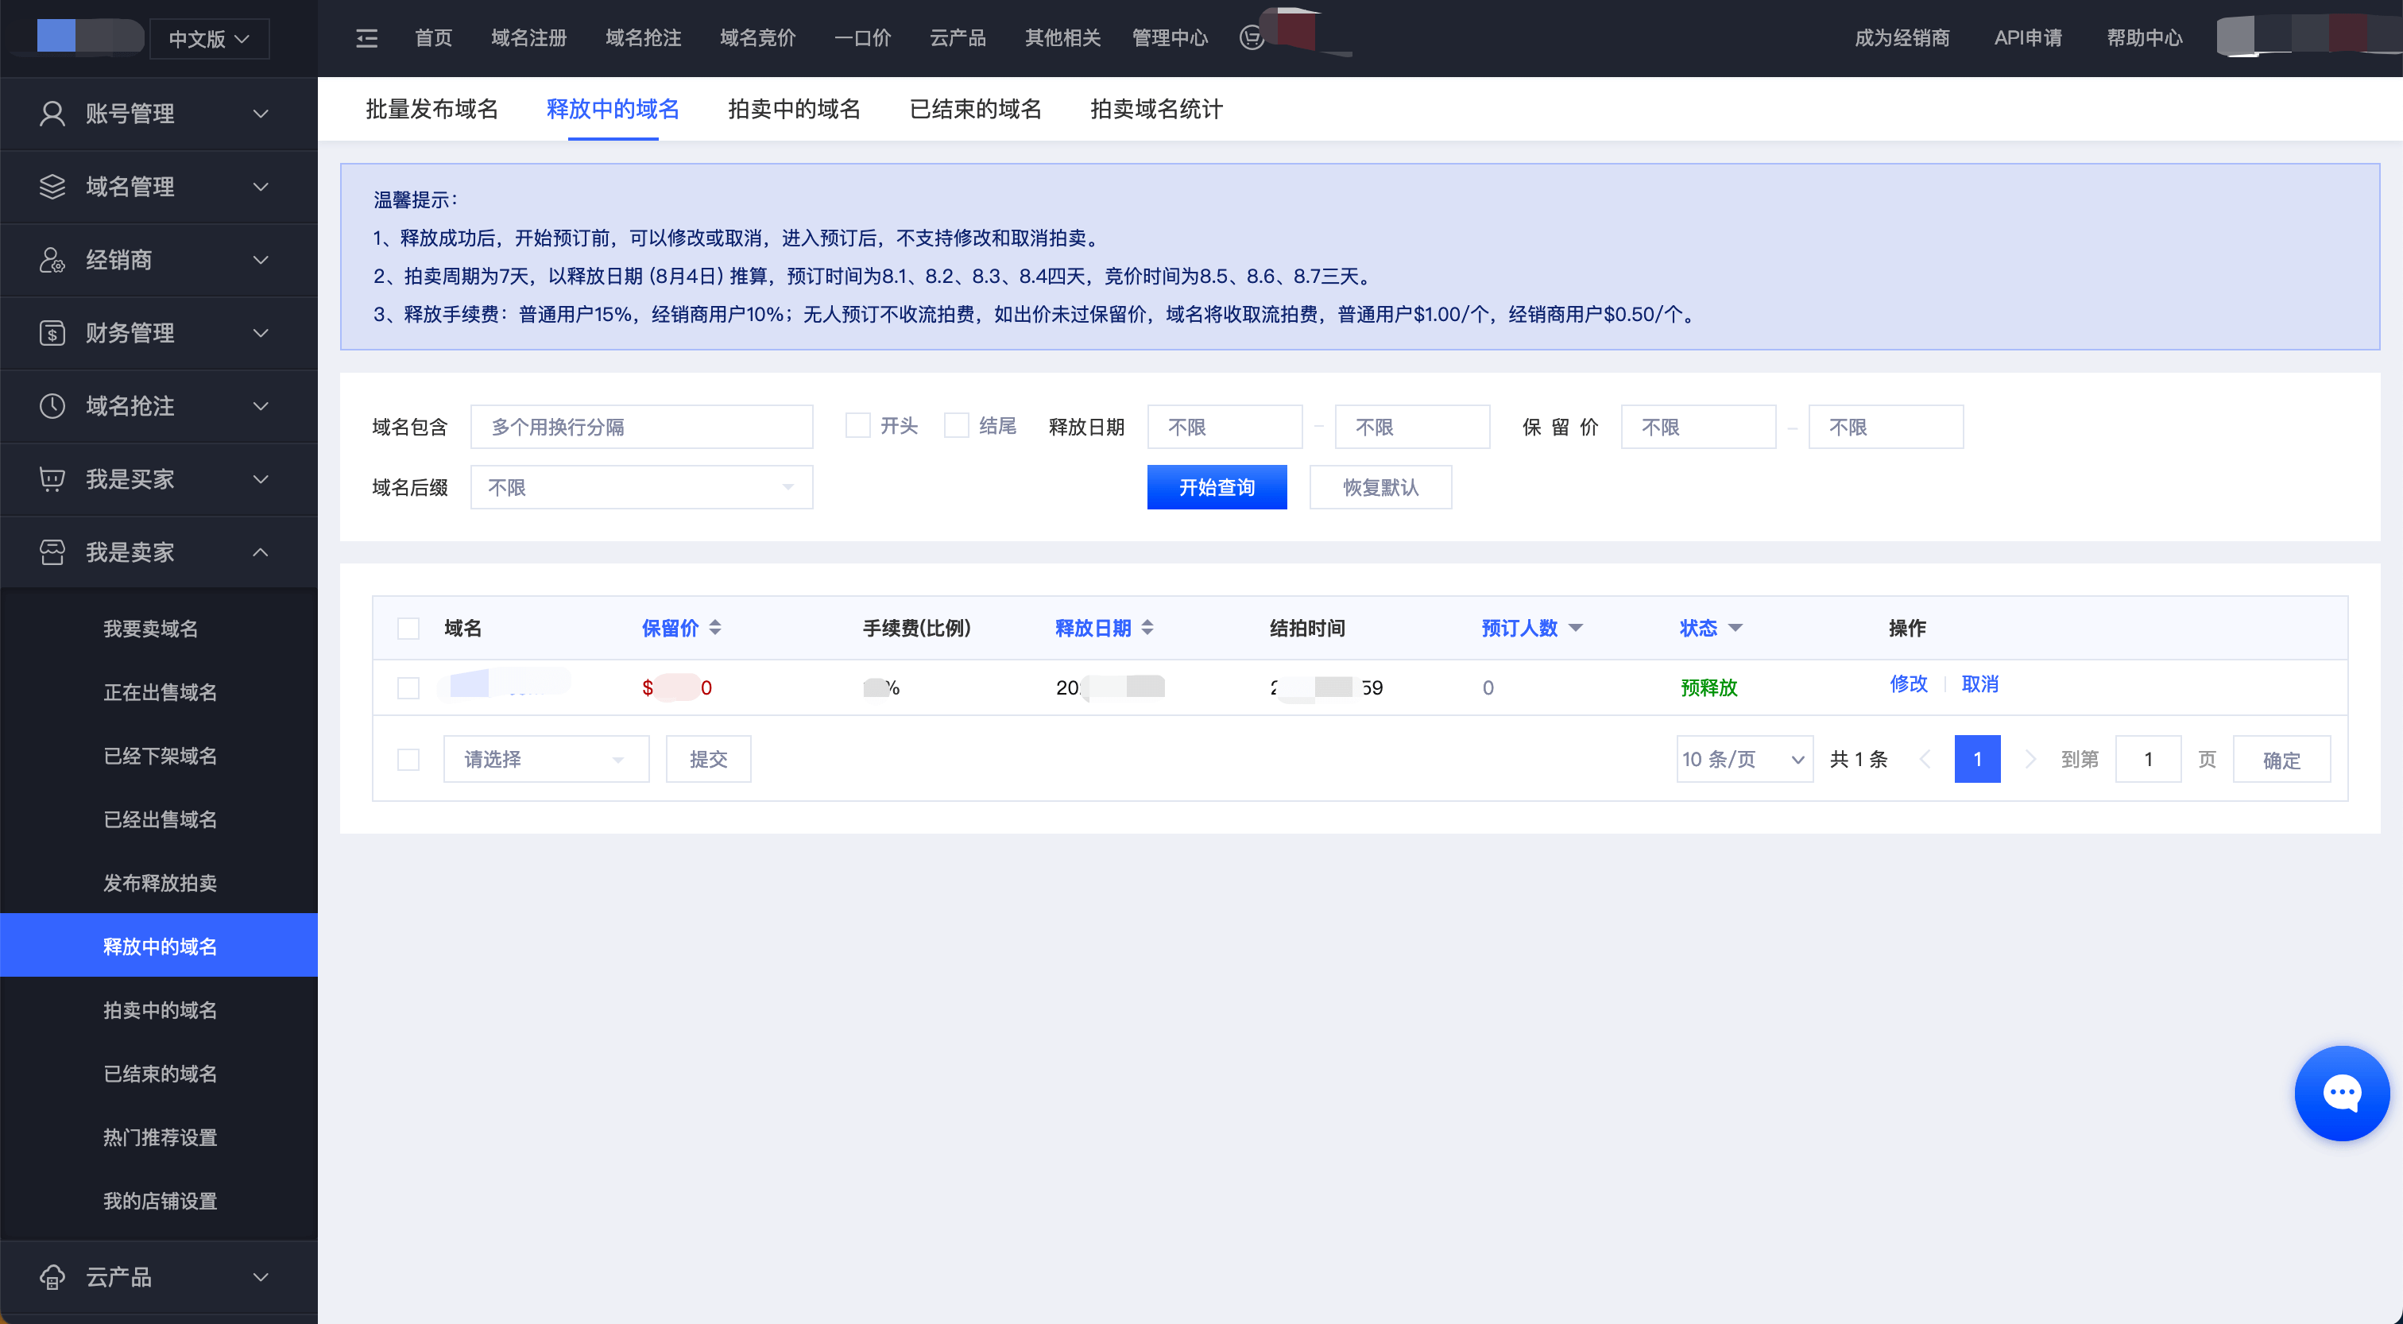Click the sidebar collapse hamburger icon

click(366, 38)
